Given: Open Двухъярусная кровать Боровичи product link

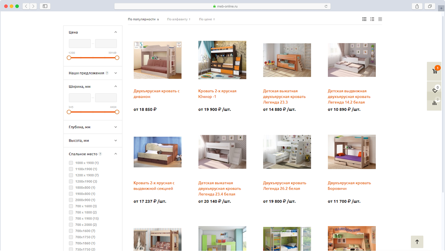Looking at the screenshot, I should coord(349,186).
